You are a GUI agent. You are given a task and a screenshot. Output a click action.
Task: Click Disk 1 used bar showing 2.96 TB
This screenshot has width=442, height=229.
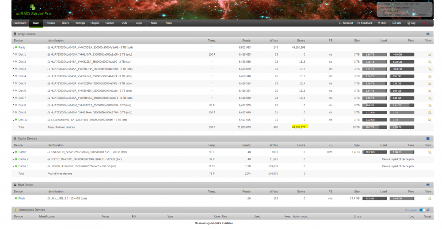pyautogui.click(x=375, y=55)
